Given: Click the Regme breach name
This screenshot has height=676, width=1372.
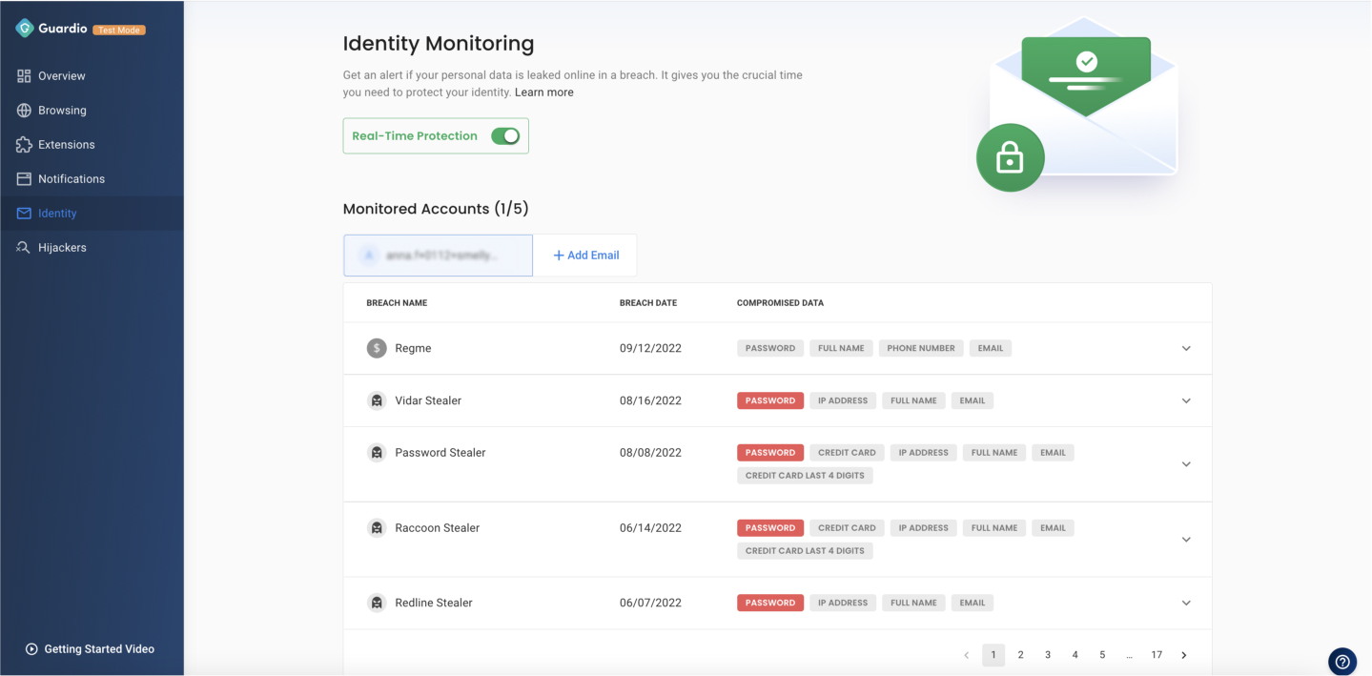Looking at the screenshot, I should (413, 348).
